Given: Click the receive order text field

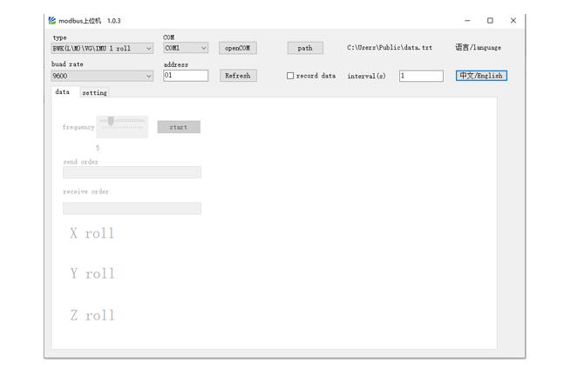Looking at the screenshot, I should (132, 208).
